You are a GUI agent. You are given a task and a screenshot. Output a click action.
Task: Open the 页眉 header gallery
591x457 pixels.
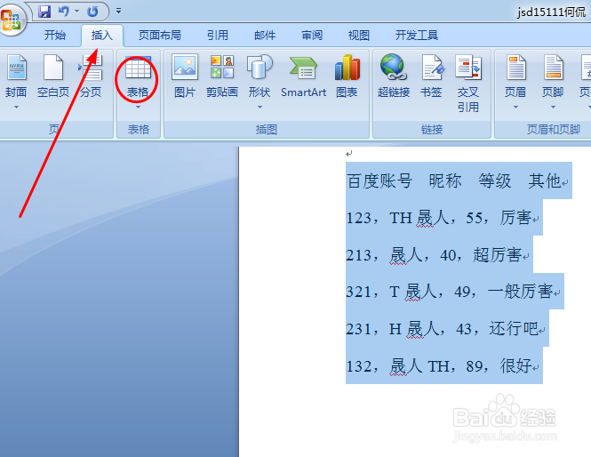pyautogui.click(x=515, y=76)
